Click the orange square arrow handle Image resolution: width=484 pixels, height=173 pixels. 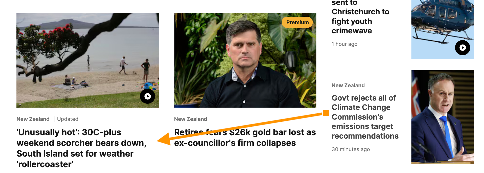[x=326, y=113]
